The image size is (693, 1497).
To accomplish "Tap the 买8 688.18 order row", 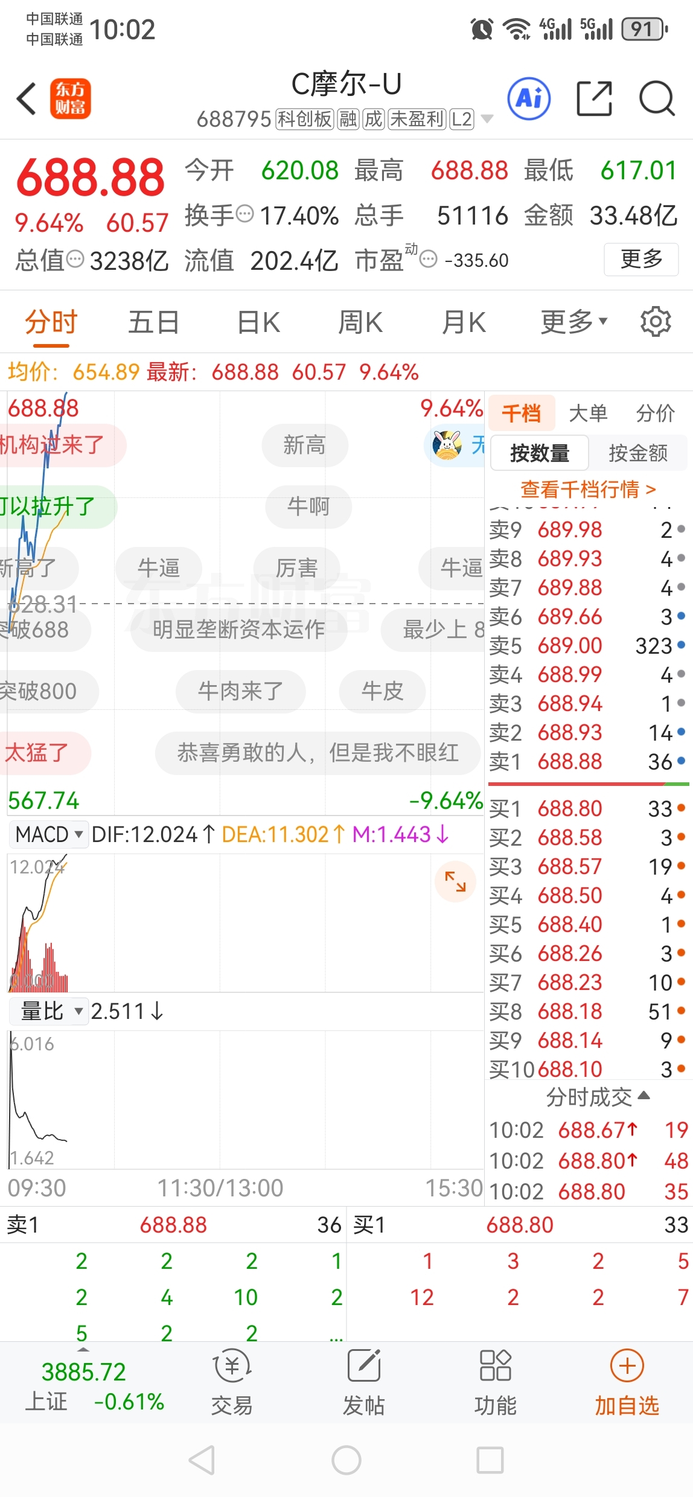I will 588,1011.
